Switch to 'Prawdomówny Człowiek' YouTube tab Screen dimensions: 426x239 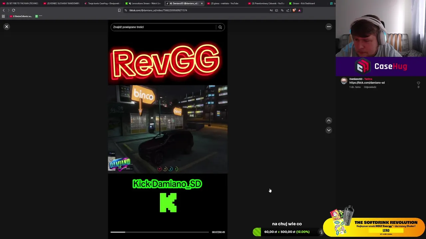click(267, 3)
